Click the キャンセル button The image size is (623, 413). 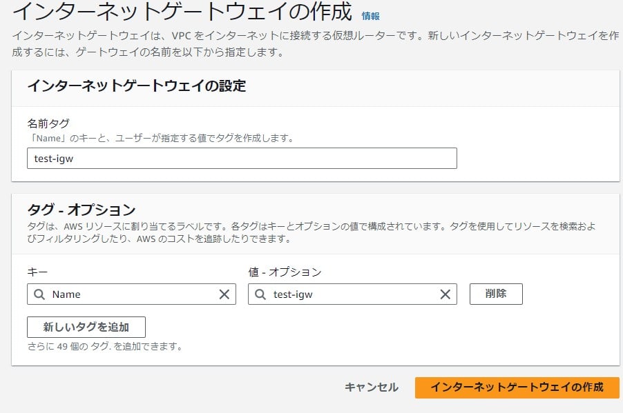[371, 387]
